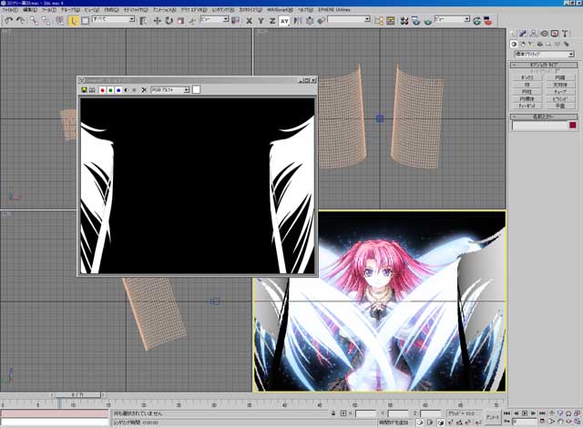Click the Array tool icon
This screenshot has height=428, width=583.
click(310, 21)
